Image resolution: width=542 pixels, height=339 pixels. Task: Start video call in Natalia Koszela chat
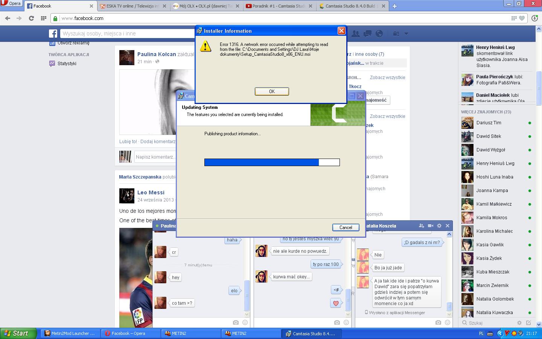click(431, 226)
